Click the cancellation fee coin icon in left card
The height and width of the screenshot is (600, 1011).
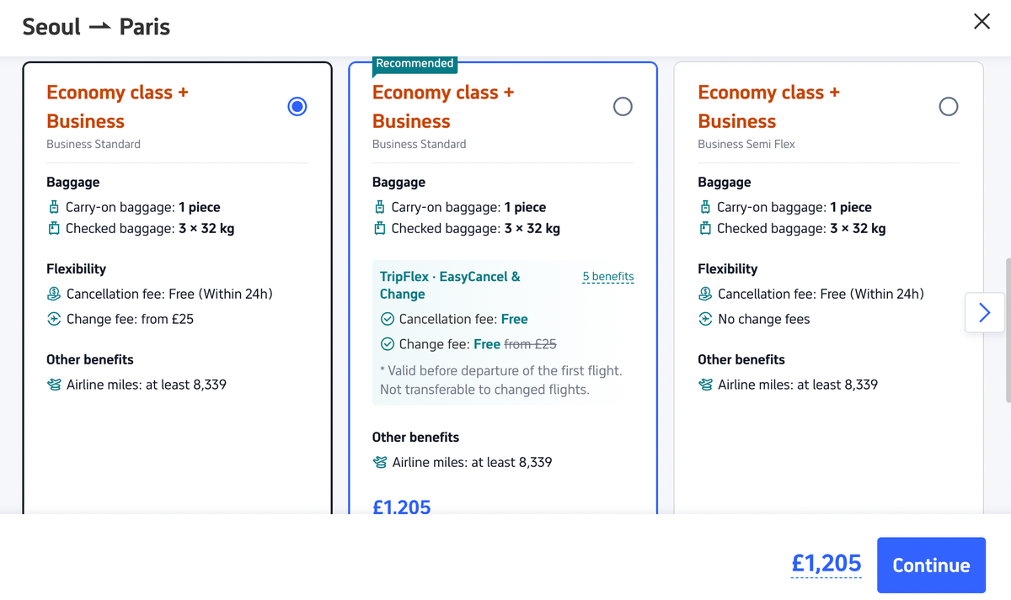click(x=54, y=293)
